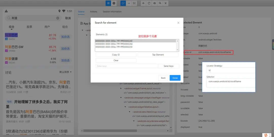Click the phone search field containing 阿里

33,18
